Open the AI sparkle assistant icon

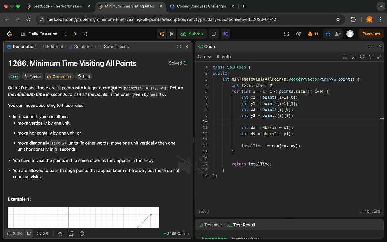[x=225, y=34]
